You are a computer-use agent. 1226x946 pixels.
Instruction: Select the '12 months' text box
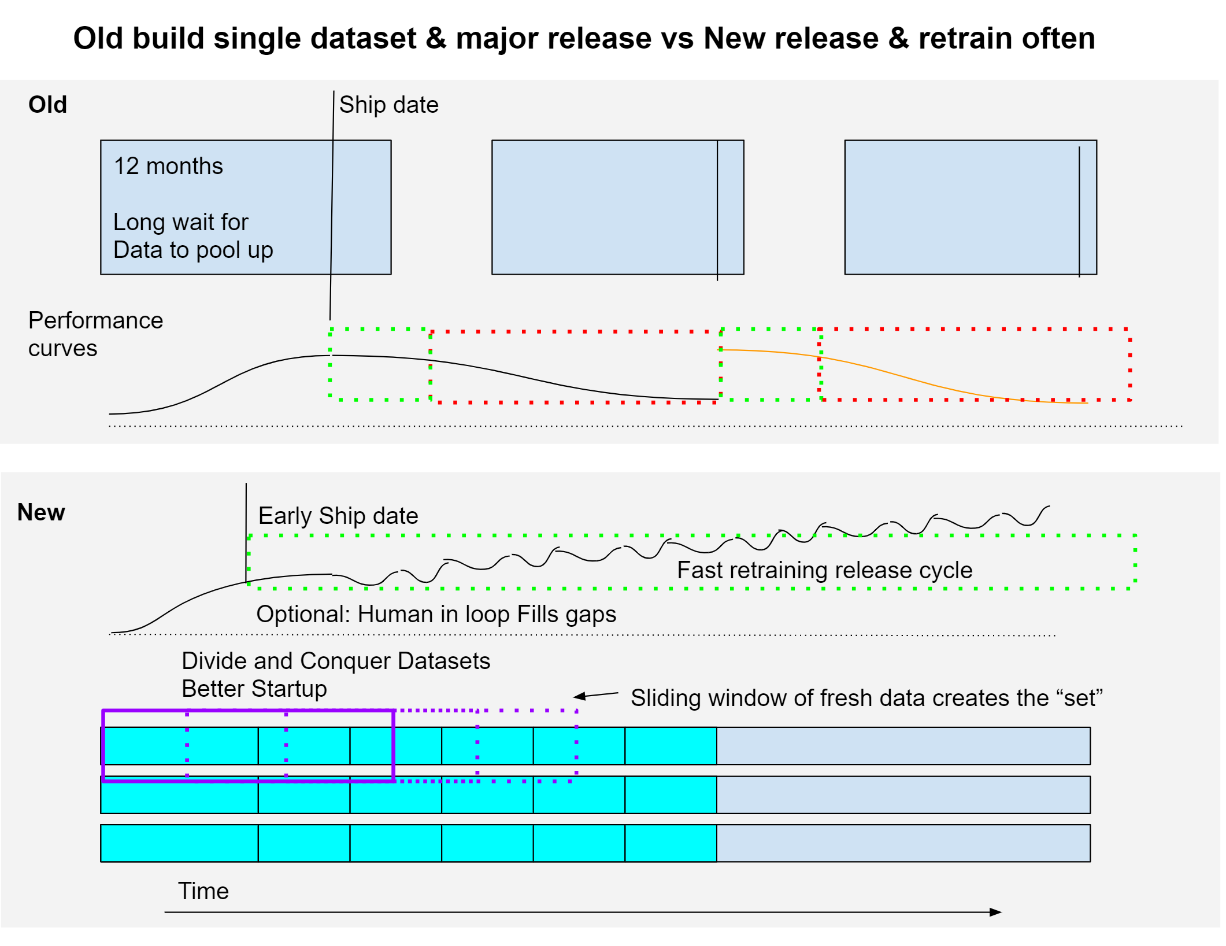[x=168, y=166]
